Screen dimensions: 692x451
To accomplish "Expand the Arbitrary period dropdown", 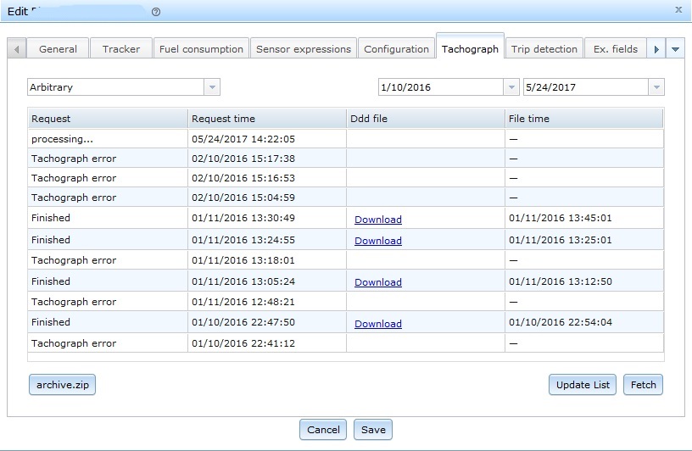I will pos(212,87).
